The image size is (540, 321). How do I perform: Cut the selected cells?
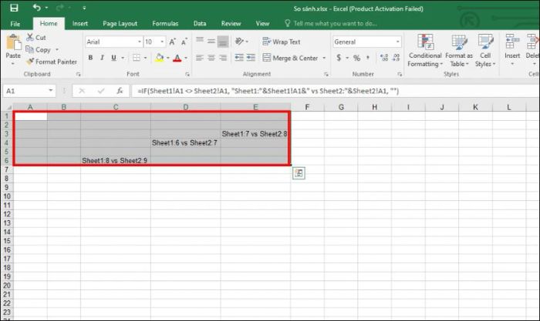[36, 37]
